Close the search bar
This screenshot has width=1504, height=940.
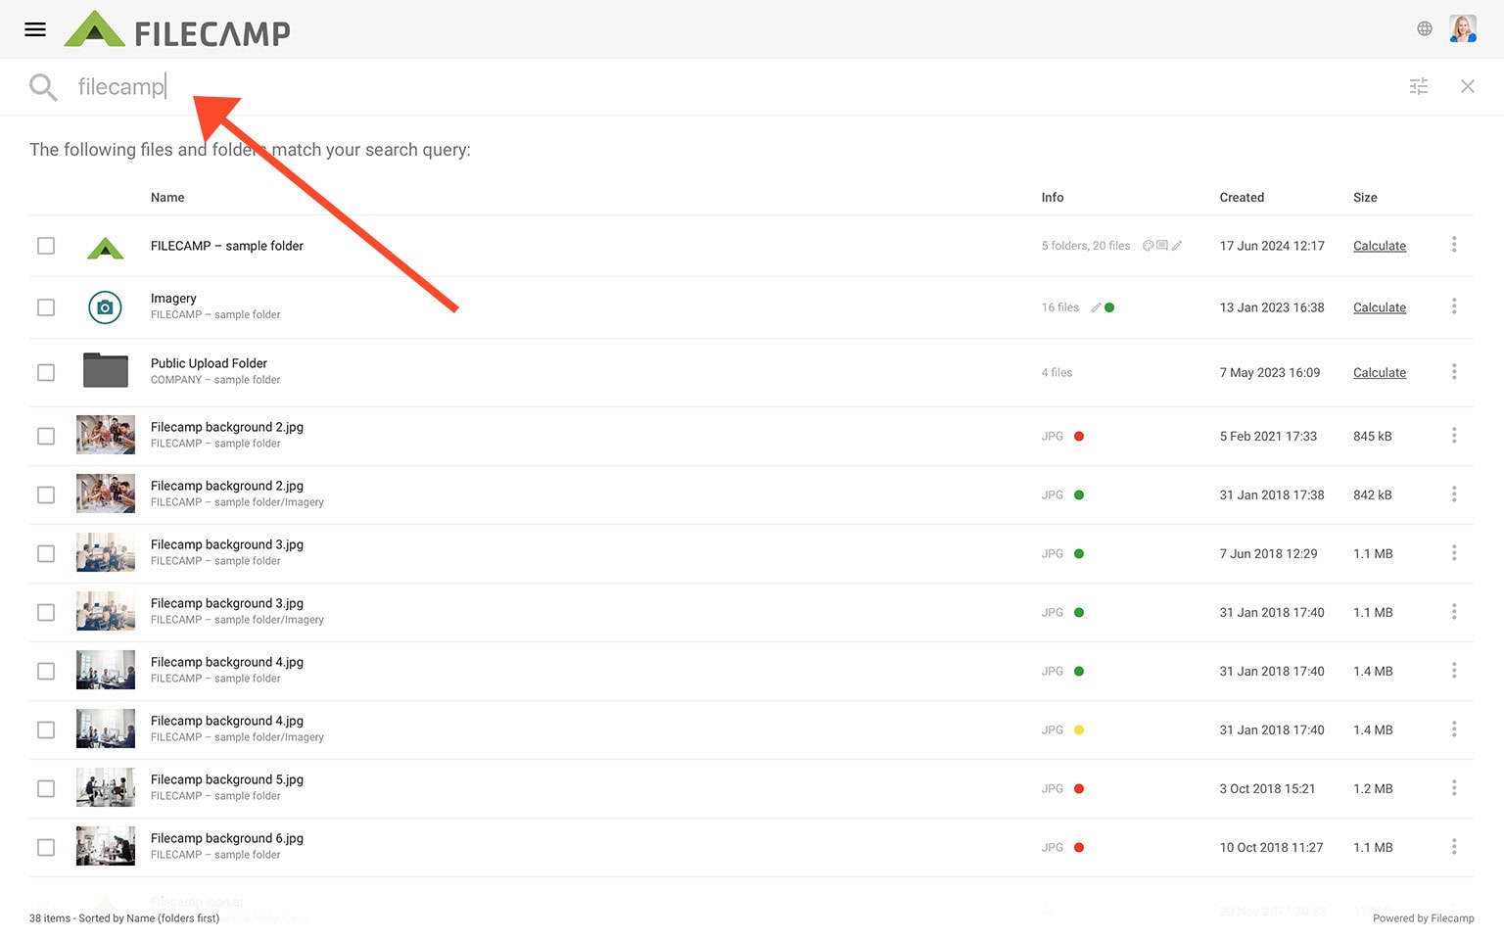coord(1467,86)
